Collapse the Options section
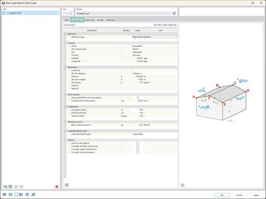This screenshot has height=199, width=266. (65, 140)
